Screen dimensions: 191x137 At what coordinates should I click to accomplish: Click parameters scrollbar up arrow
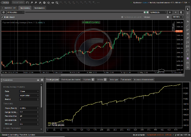[41, 84]
